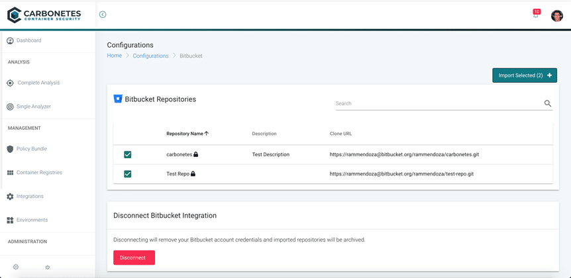This screenshot has width=571, height=278.
Task: Click the Import Selected (2) button
Action: (525, 75)
